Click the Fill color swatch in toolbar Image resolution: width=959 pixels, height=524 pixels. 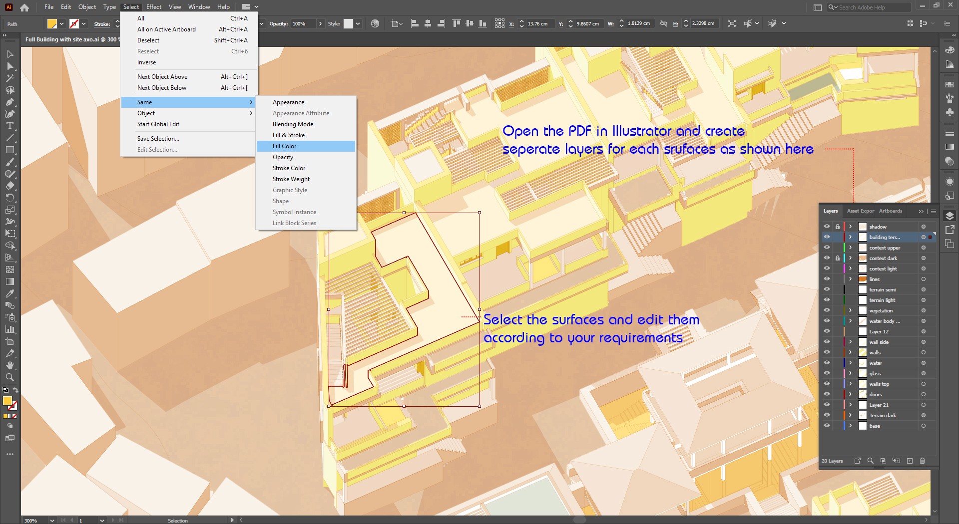coord(7,401)
